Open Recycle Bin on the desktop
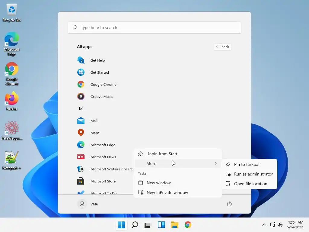This screenshot has width=309, height=232. pyautogui.click(x=12, y=13)
